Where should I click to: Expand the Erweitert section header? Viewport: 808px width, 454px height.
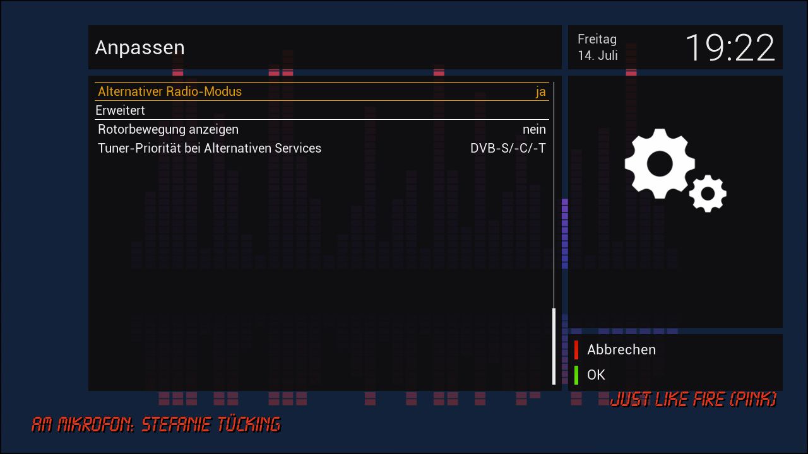pos(120,110)
